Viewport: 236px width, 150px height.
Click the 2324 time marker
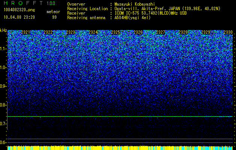coord(93,32)
